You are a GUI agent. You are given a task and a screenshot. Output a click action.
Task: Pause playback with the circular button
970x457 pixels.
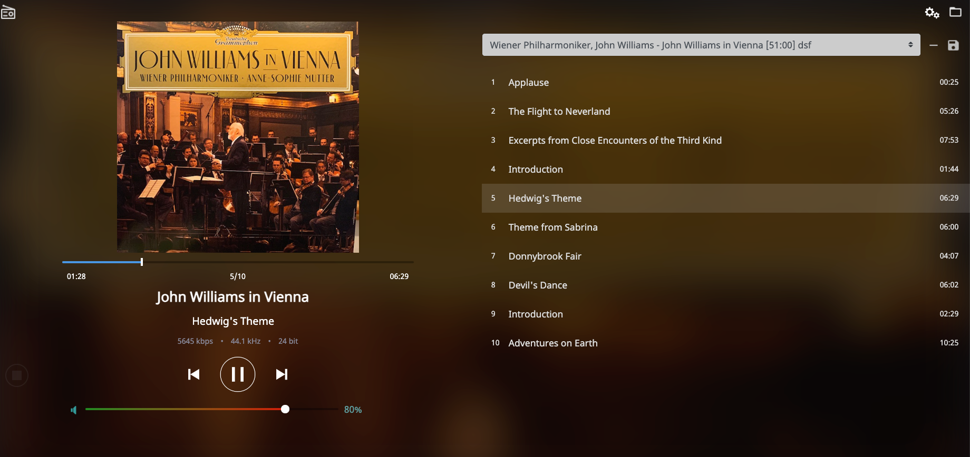point(238,374)
